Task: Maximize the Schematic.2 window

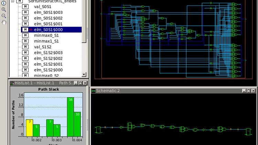Action: point(249,91)
